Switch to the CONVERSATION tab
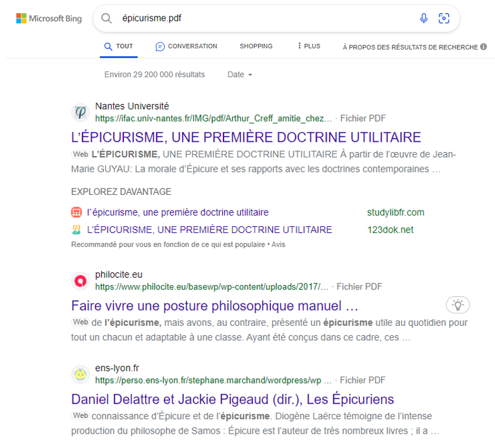This screenshot has height=443, width=495. 186,46
